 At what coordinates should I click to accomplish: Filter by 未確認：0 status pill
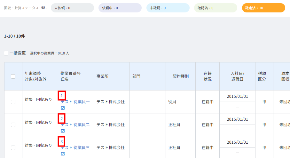click(x=168, y=8)
